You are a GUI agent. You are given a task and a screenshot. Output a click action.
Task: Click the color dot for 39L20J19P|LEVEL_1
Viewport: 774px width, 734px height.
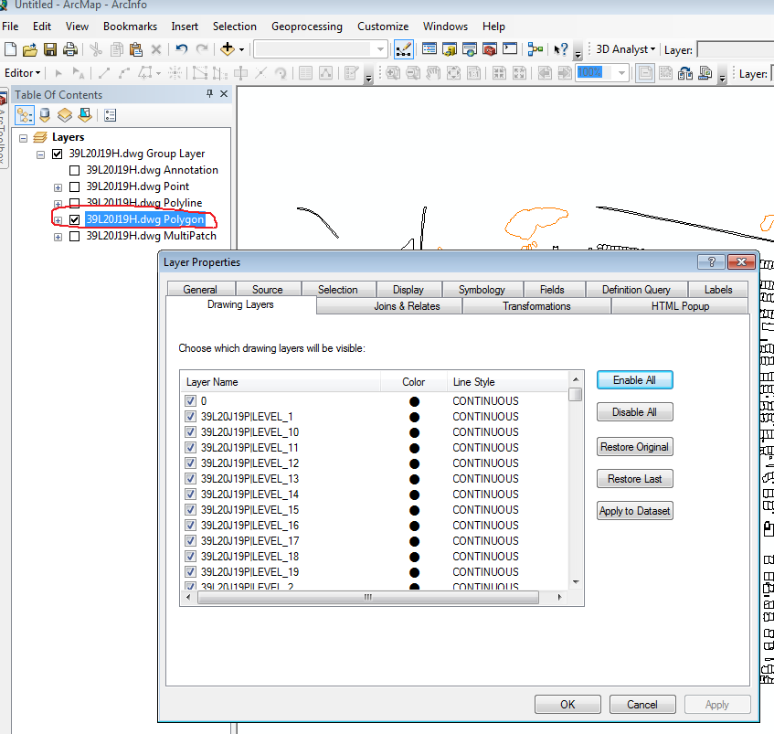(x=414, y=417)
